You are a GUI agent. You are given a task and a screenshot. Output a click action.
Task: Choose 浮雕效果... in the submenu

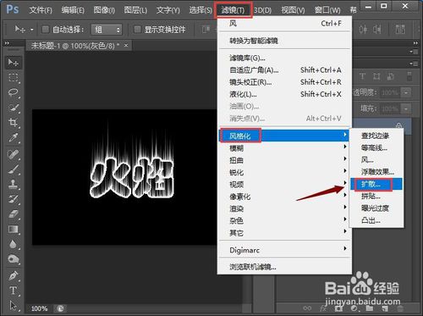click(x=376, y=172)
